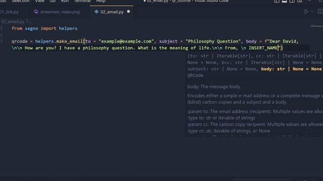Click 'helpers' in the import line

68,29
